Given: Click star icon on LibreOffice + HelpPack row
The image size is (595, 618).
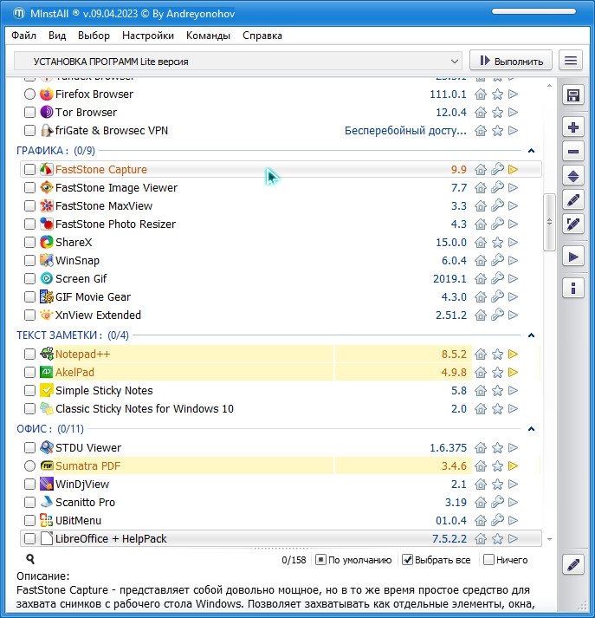Looking at the screenshot, I should click(x=497, y=539).
